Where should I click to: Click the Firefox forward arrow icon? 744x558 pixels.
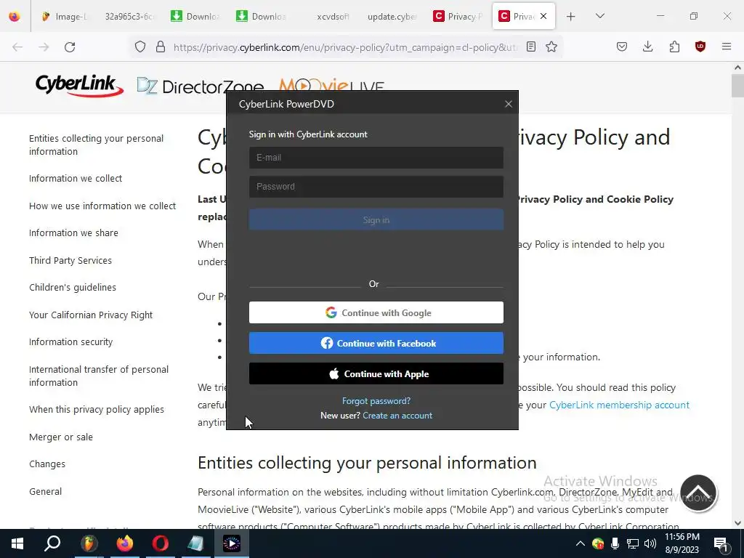coord(44,47)
